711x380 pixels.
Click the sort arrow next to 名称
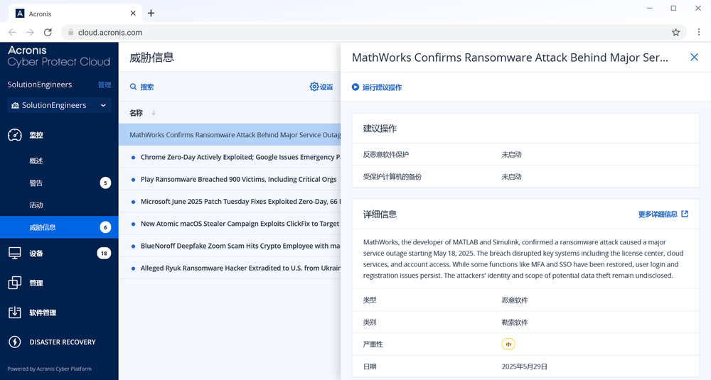click(154, 113)
